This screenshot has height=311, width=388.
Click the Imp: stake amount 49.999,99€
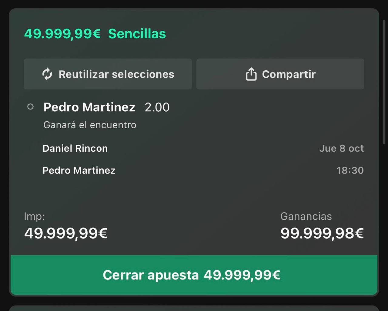(x=66, y=233)
